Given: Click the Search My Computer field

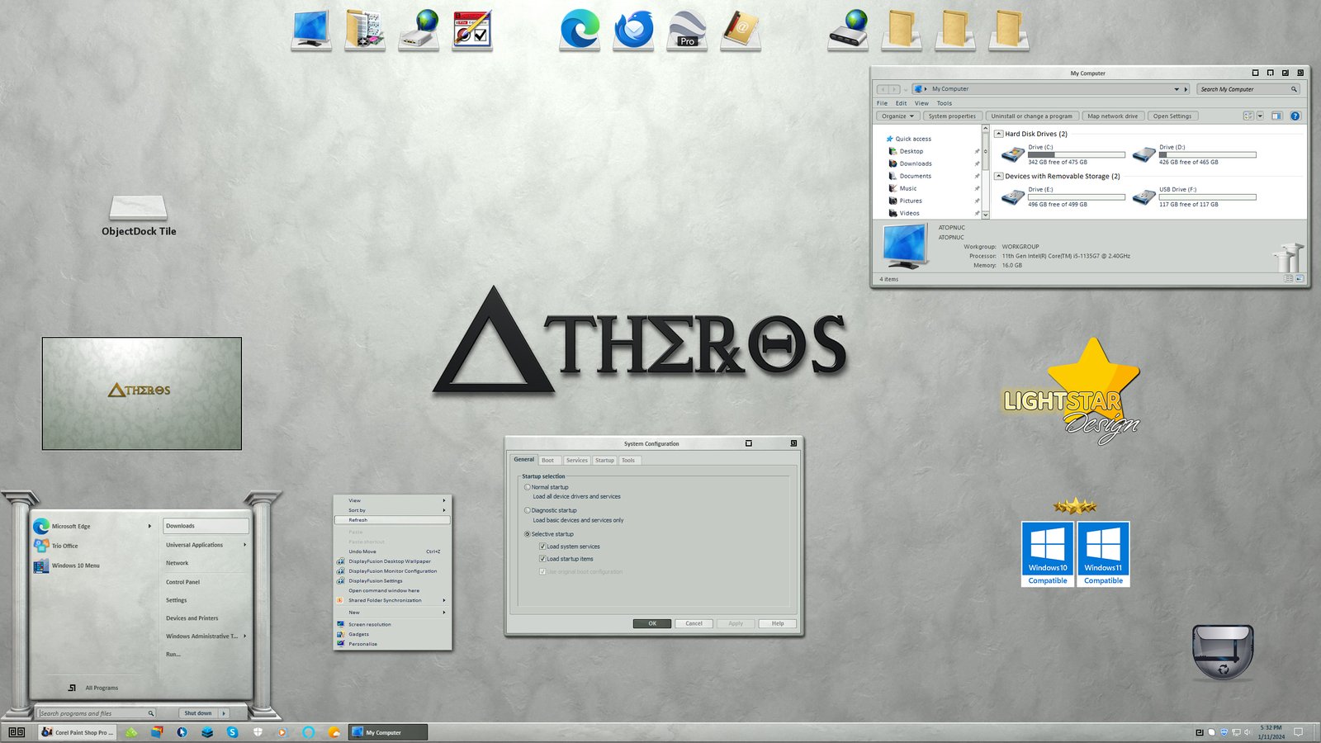Looking at the screenshot, I should pyautogui.click(x=1248, y=89).
